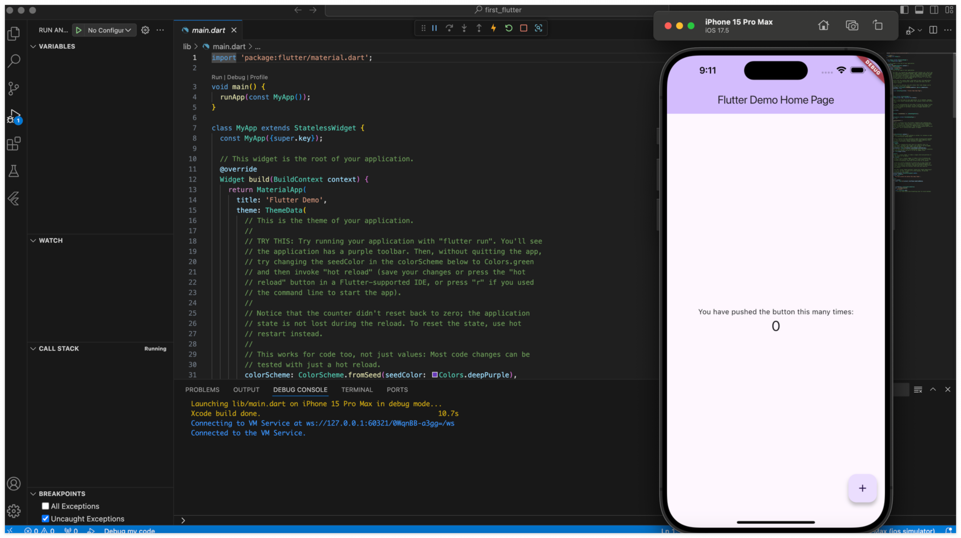Take simulator screenshot with camera icon
961x538 pixels.
coord(852,26)
